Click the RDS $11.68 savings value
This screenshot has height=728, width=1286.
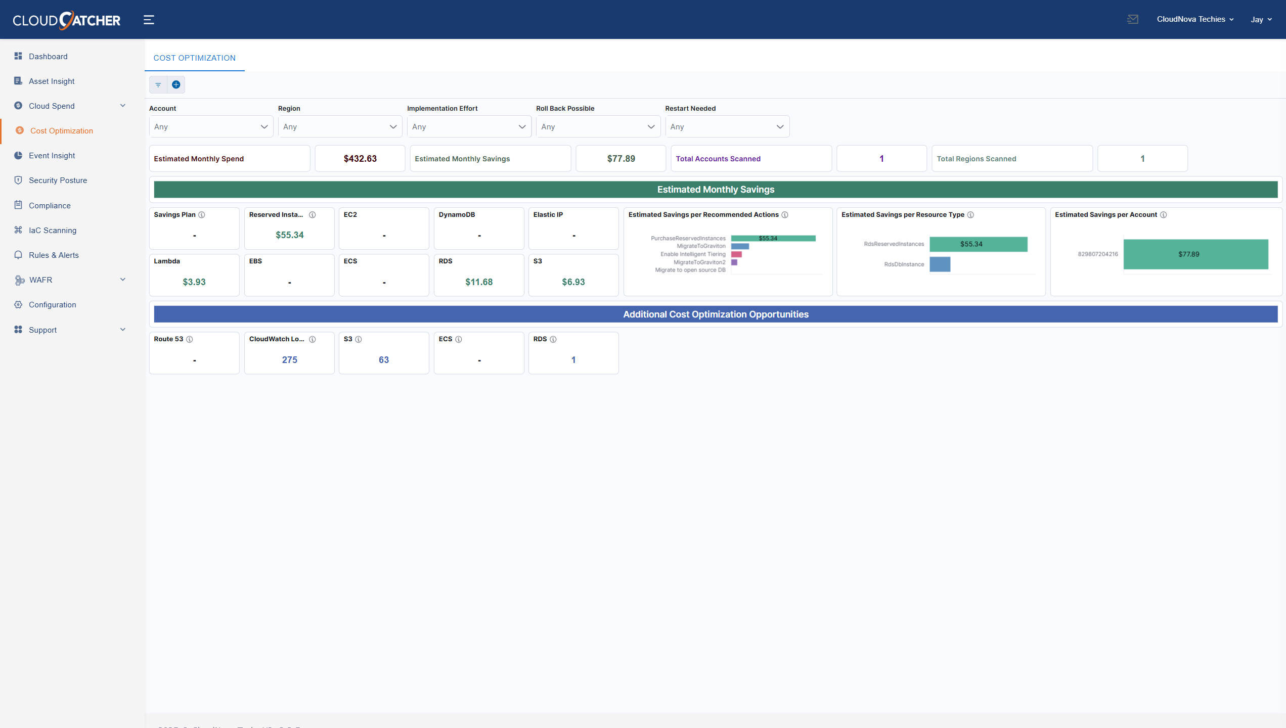[x=479, y=282]
